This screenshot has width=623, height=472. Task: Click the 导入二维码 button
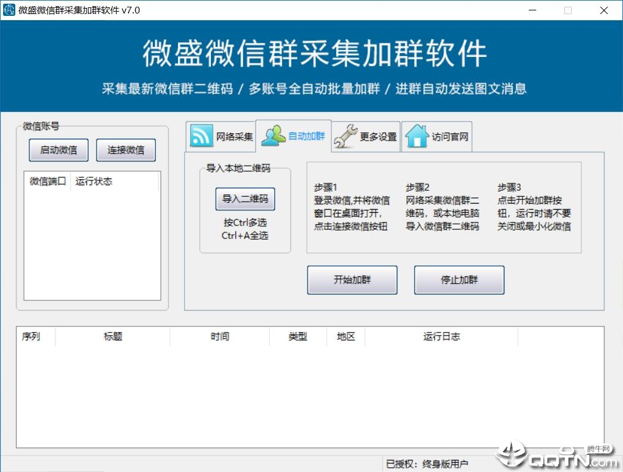[245, 199]
